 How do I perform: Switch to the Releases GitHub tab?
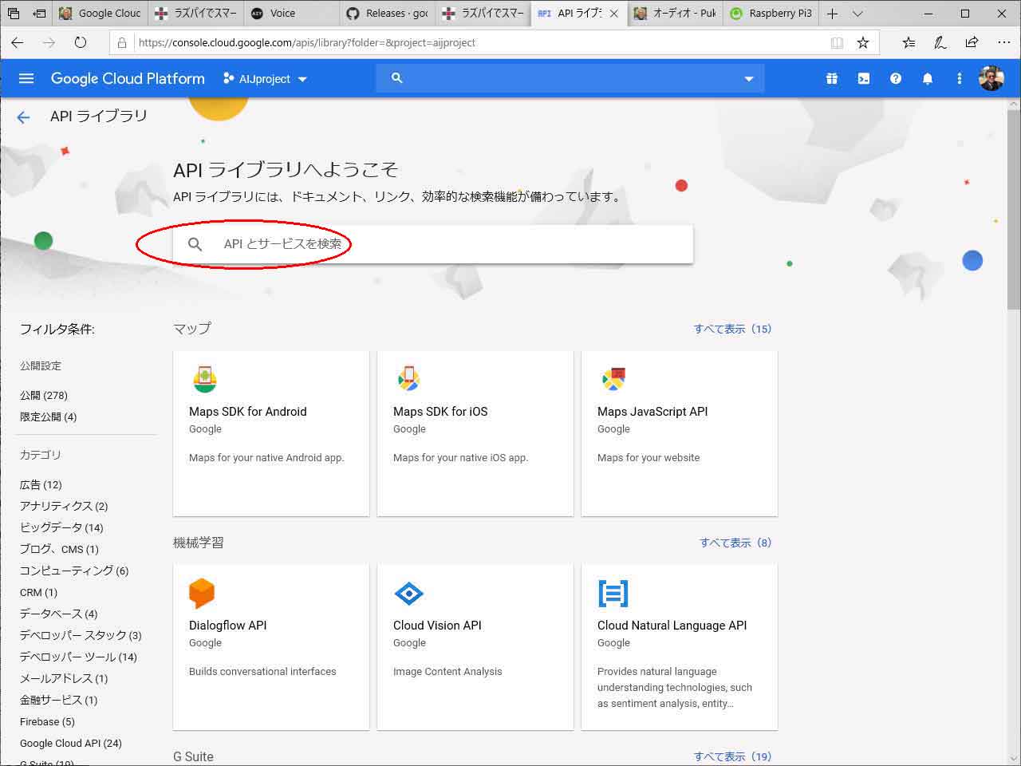(x=387, y=14)
